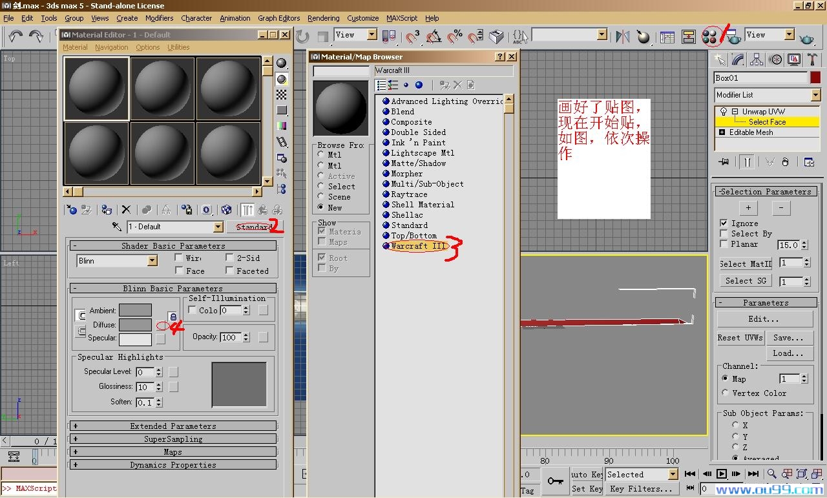Toggle the 3D Snaps magnet icon
The width and height of the screenshot is (827, 498).
pyautogui.click(x=412, y=37)
